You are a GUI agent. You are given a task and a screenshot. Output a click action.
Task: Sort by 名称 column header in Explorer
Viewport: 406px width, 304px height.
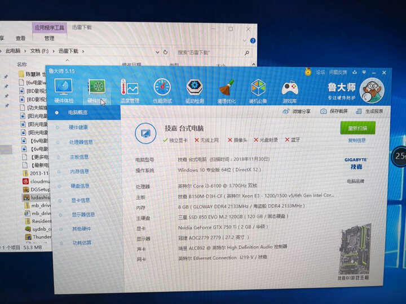(22, 64)
